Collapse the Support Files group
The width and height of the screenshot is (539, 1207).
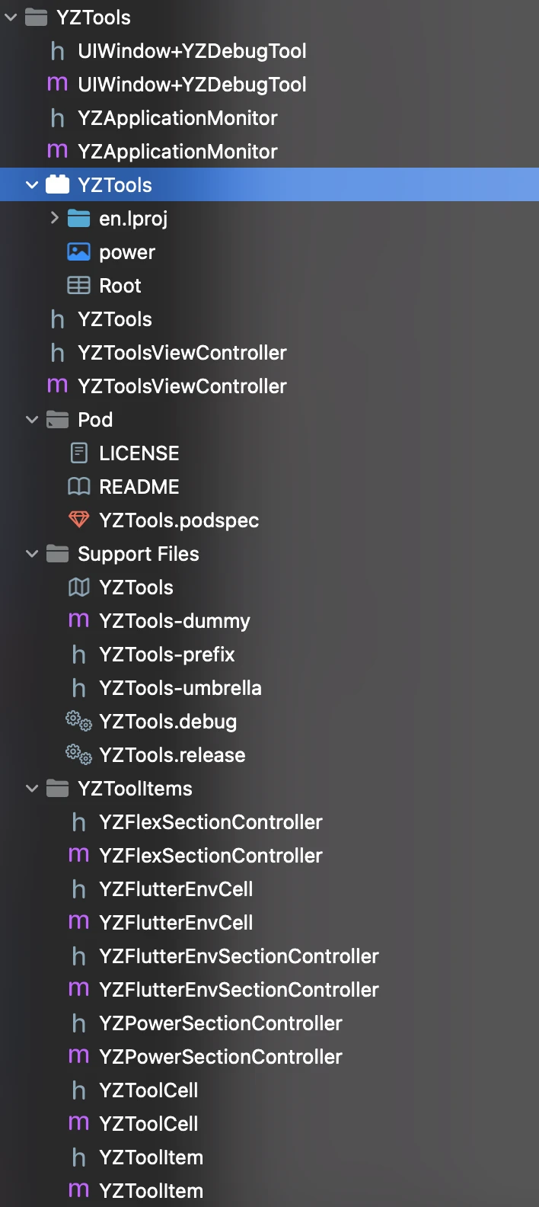point(32,554)
